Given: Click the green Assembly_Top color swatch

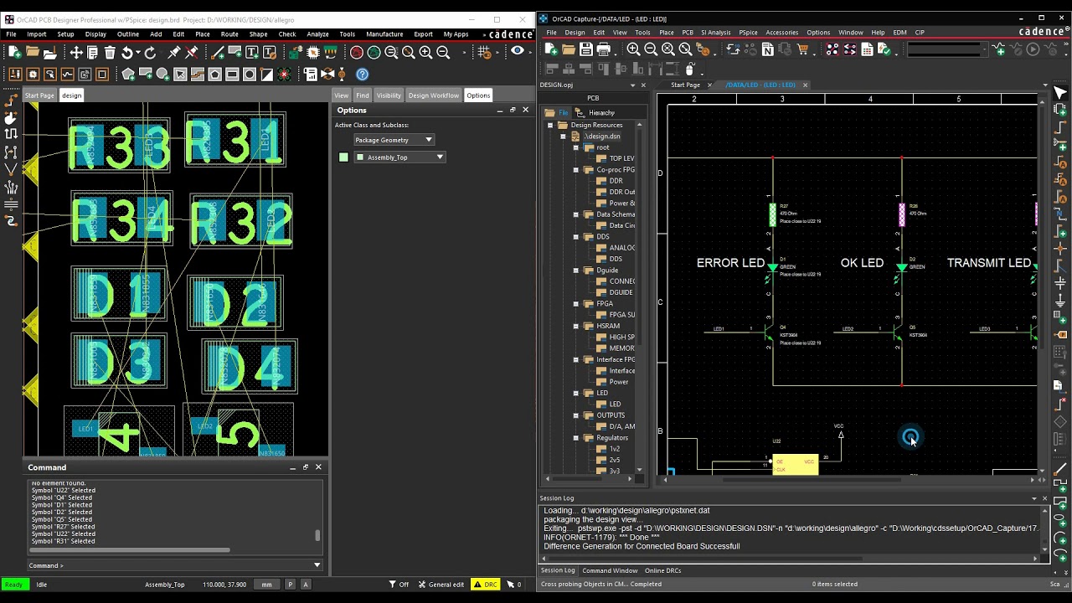Looking at the screenshot, I should click(x=343, y=157).
